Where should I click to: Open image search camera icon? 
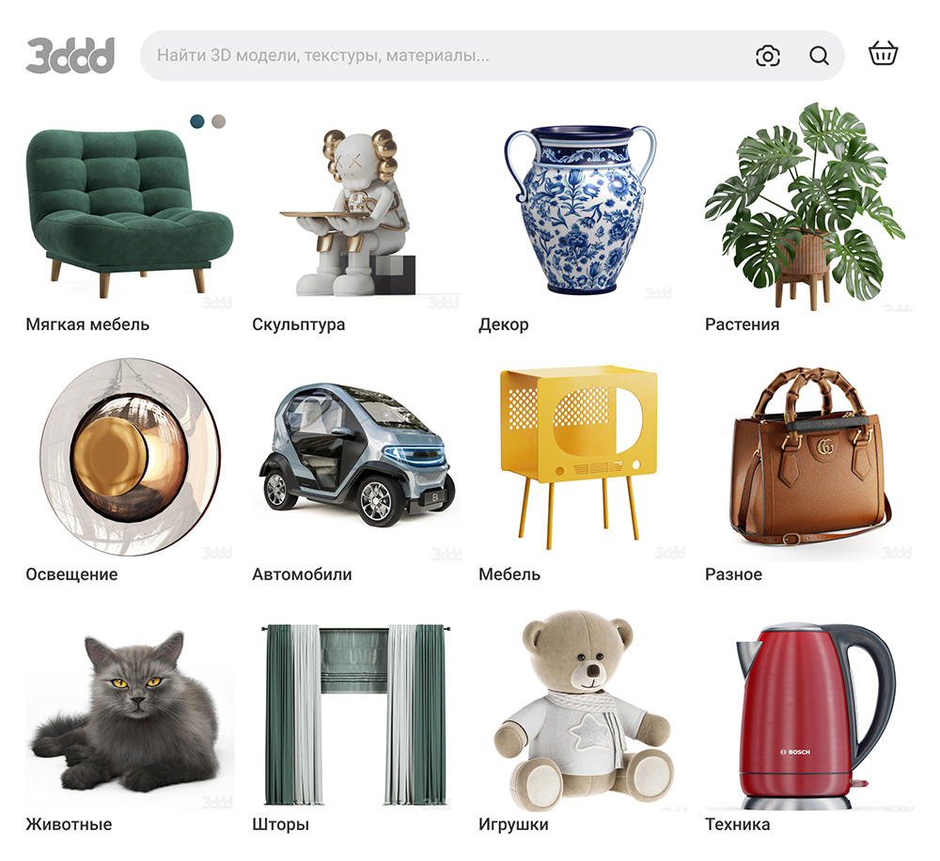767,55
